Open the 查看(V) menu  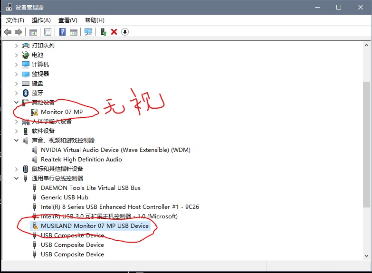click(67, 20)
